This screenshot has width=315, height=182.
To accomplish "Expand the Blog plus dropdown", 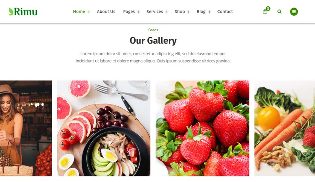I will (x=209, y=12).
